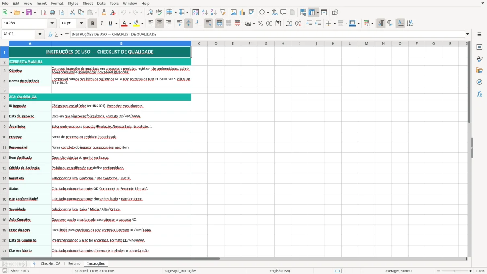Open the Borders dropdown arrow
The width and height of the screenshot is (487, 274).
pos(334,24)
